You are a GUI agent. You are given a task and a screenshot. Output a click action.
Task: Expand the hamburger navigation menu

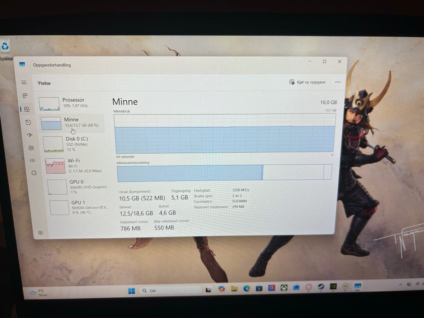[x=24, y=83]
